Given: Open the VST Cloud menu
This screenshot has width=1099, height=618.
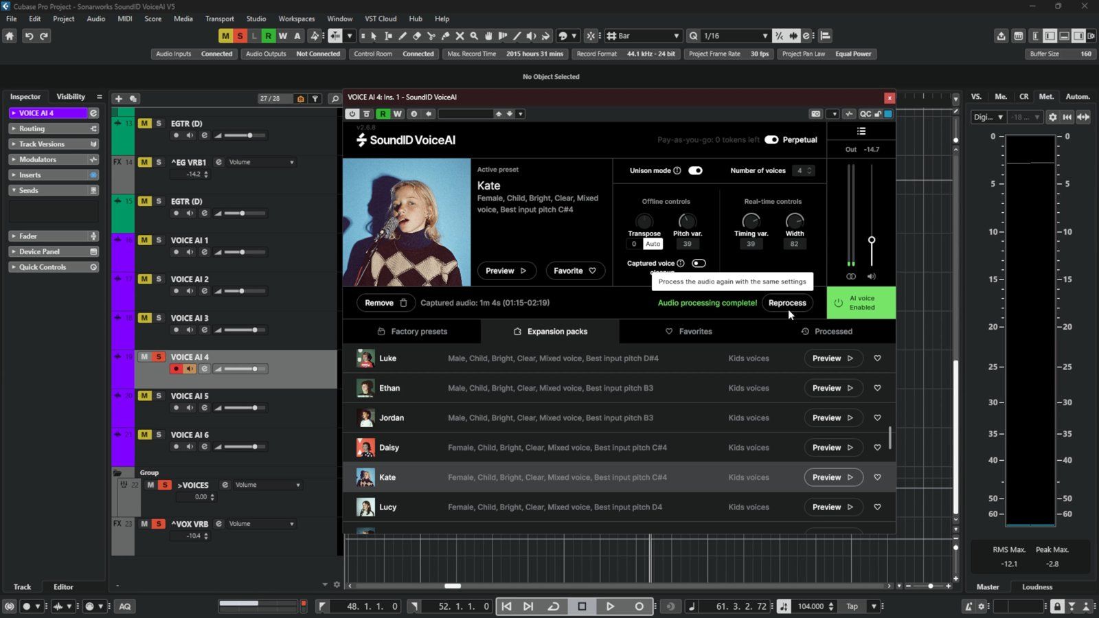Looking at the screenshot, I should [x=381, y=19].
